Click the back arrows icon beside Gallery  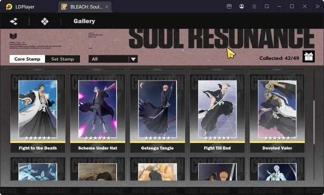14,21
